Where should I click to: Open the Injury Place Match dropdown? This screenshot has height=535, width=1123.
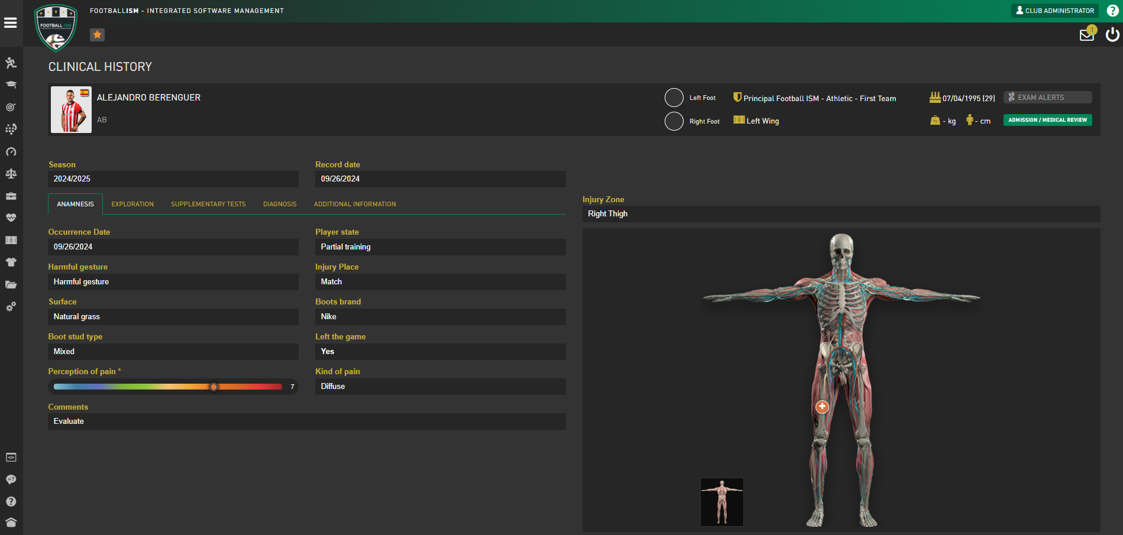[x=441, y=282]
